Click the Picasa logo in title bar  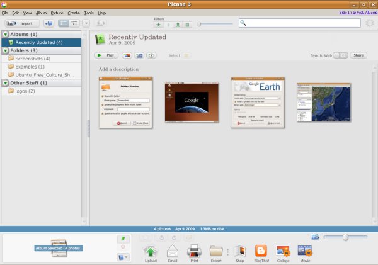(4, 4)
